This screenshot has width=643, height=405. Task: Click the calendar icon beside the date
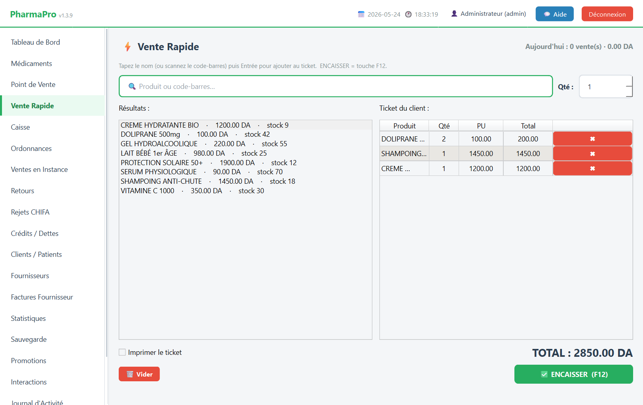point(361,14)
